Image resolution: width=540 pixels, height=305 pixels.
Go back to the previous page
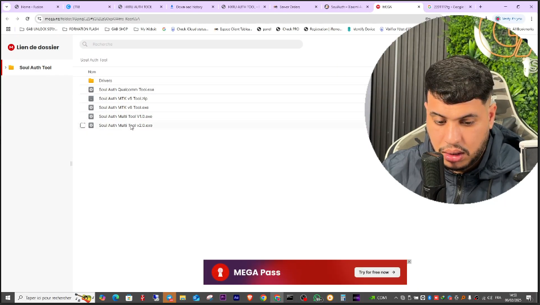(7, 19)
